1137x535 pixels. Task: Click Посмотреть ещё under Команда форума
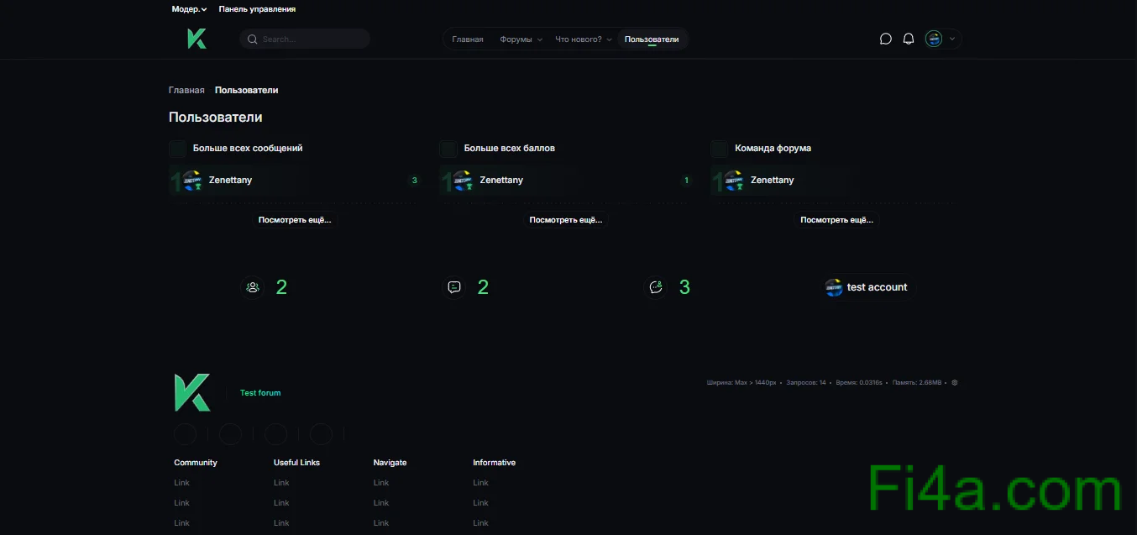836,220
